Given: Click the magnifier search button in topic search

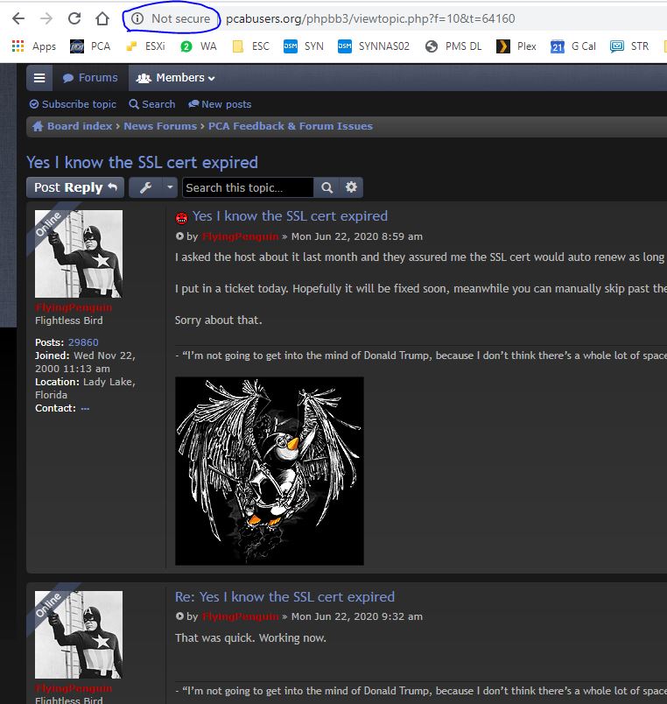Looking at the screenshot, I should [x=326, y=187].
